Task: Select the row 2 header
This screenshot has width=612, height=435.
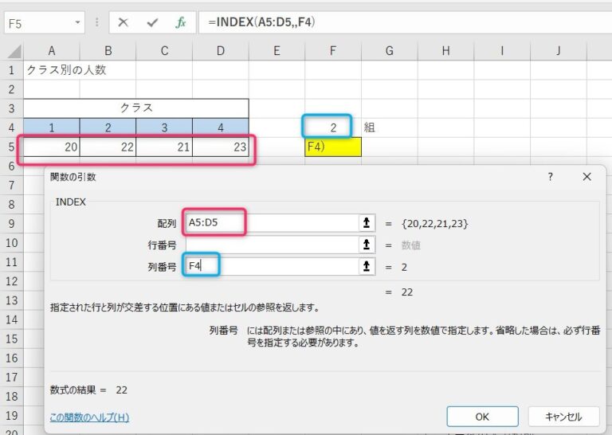Action: 12,89
